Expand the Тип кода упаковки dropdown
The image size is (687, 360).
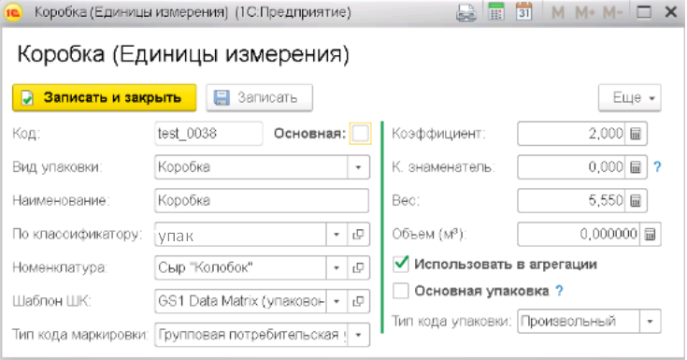pyautogui.click(x=650, y=322)
